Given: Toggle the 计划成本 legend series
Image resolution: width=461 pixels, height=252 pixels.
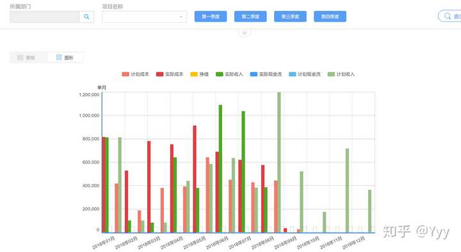Looking at the screenshot, I should click(136, 74).
